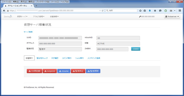Click the green hand extension icon

click(x=165, y=11)
